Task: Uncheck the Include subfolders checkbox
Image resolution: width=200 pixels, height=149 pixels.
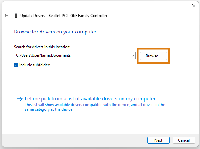Action: [x=16, y=65]
